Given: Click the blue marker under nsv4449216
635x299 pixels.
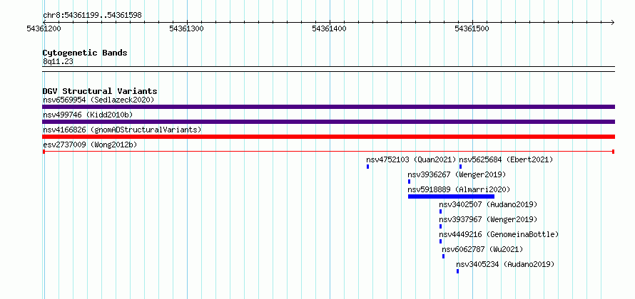Looking at the screenshot, I should 441,241.
